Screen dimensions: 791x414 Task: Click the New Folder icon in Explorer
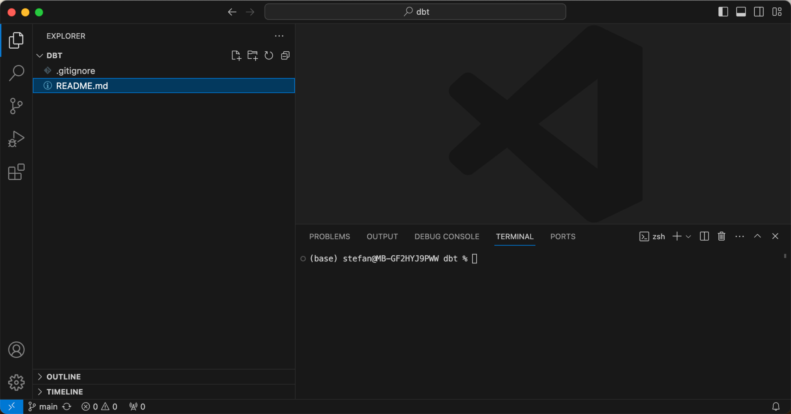(x=253, y=56)
